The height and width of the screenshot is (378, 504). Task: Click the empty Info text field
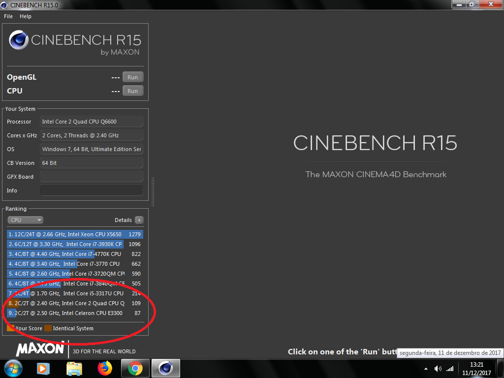(91, 190)
